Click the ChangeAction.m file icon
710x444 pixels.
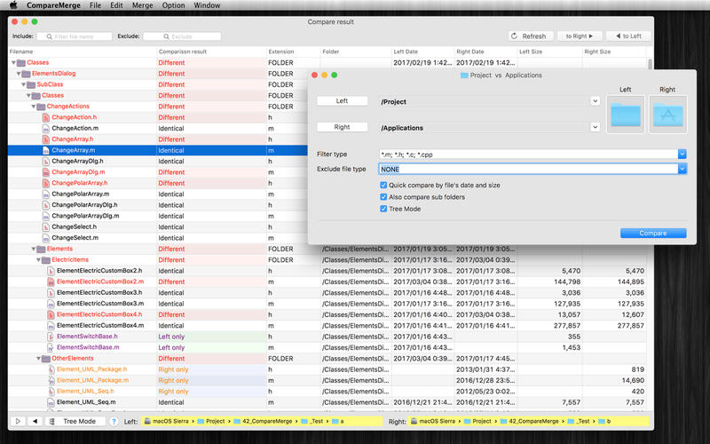click(46, 128)
